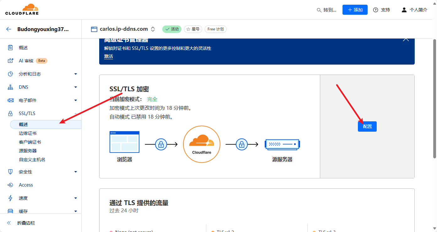Close the advanced certificate manager banner

406,39
